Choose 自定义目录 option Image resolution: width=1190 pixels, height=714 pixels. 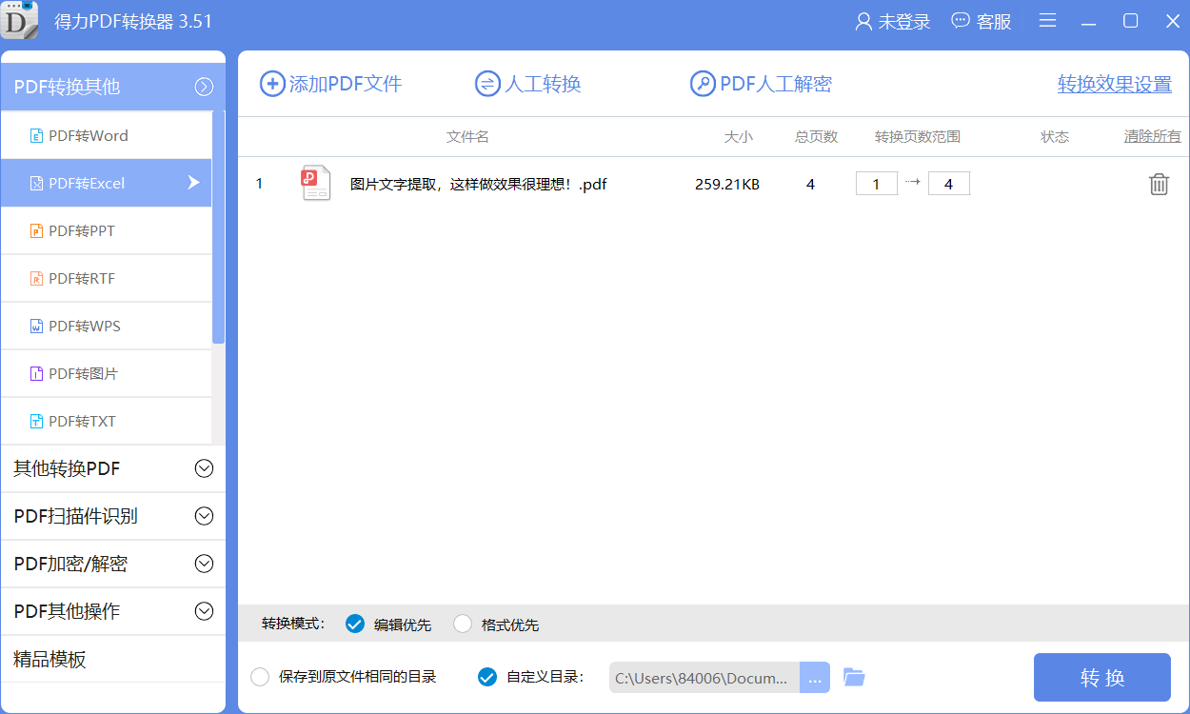(486, 678)
